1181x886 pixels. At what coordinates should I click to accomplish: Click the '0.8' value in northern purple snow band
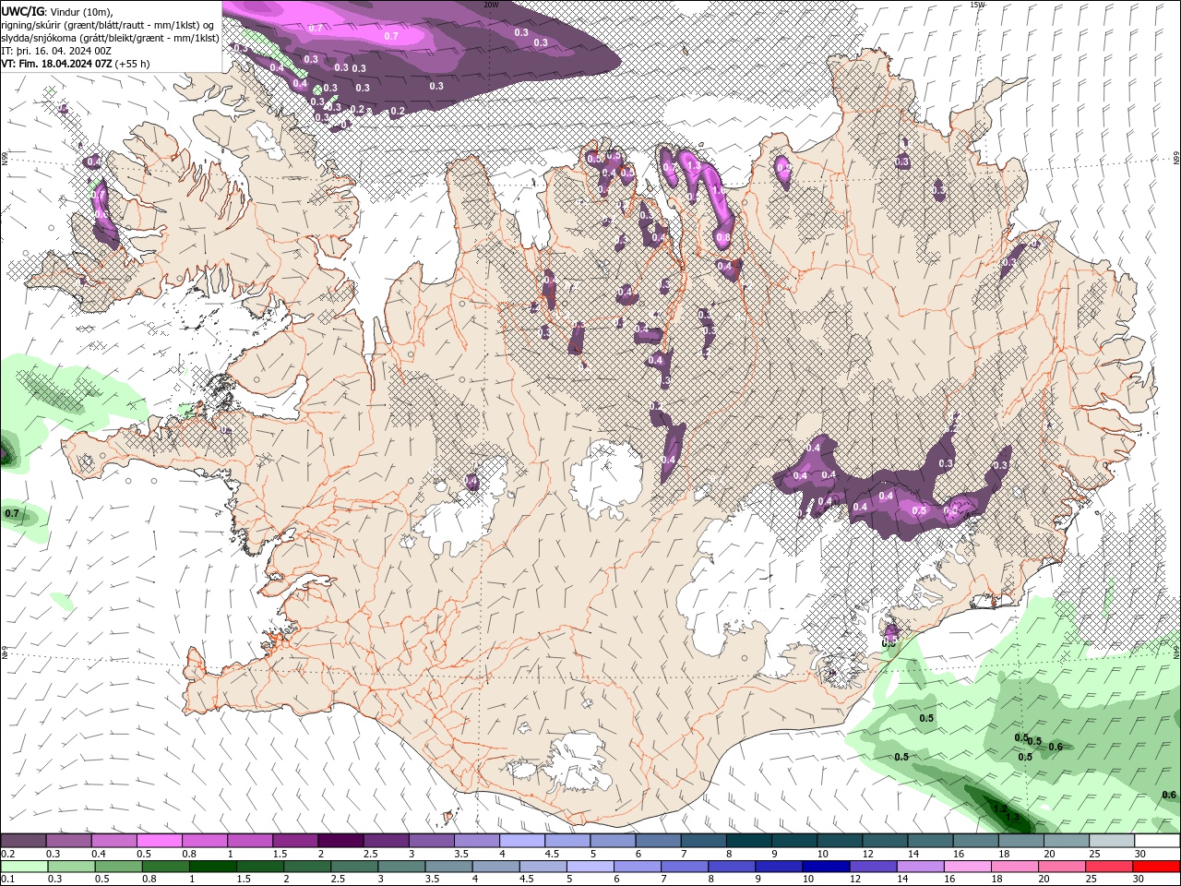pyautogui.click(x=723, y=237)
